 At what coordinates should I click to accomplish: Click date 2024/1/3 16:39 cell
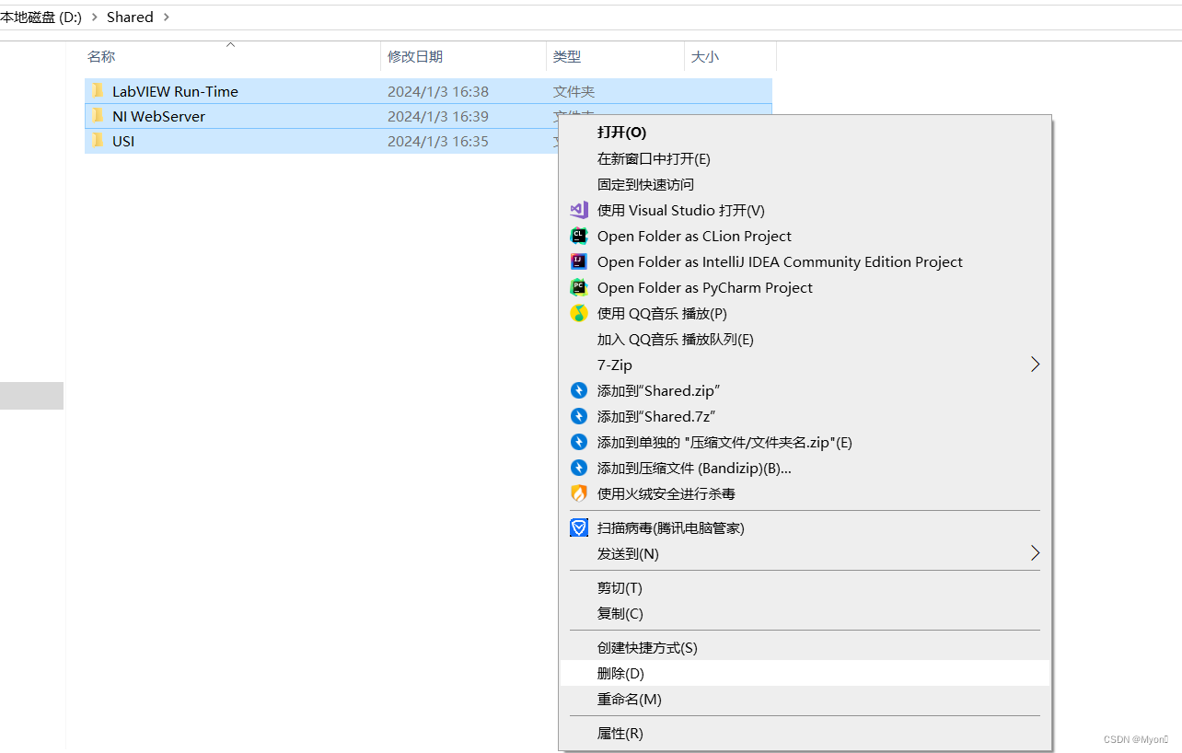tap(438, 116)
